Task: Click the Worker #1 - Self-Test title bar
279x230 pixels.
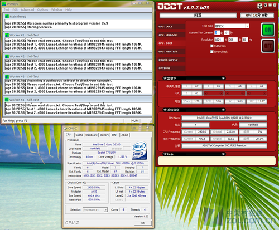Action: point(78,35)
